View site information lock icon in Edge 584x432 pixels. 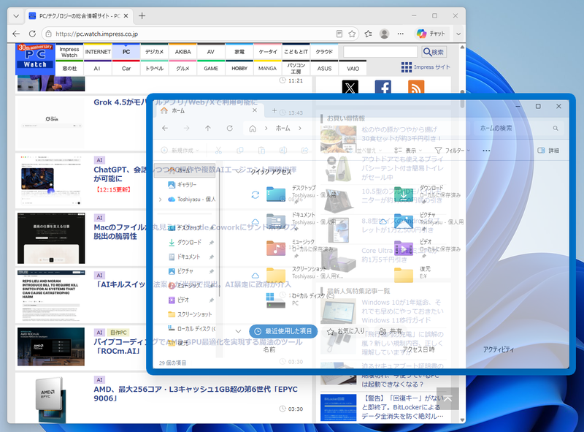pos(48,34)
